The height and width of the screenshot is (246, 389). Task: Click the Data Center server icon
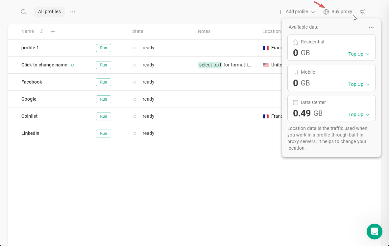point(296,103)
